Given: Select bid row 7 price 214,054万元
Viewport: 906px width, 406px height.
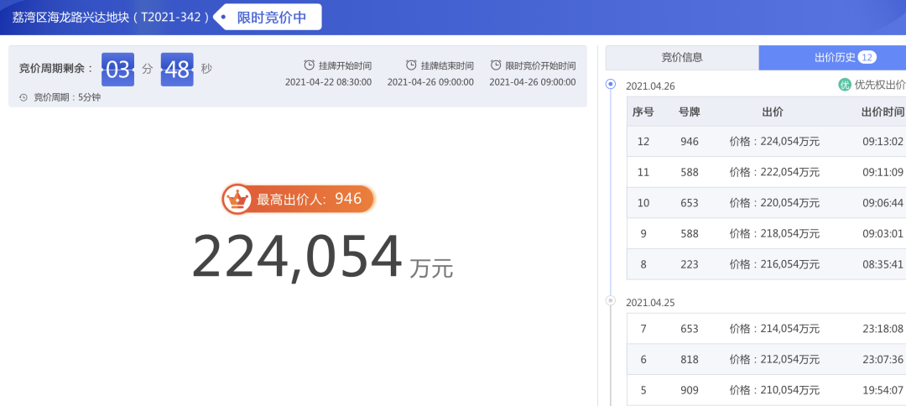Looking at the screenshot, I should (774, 329).
